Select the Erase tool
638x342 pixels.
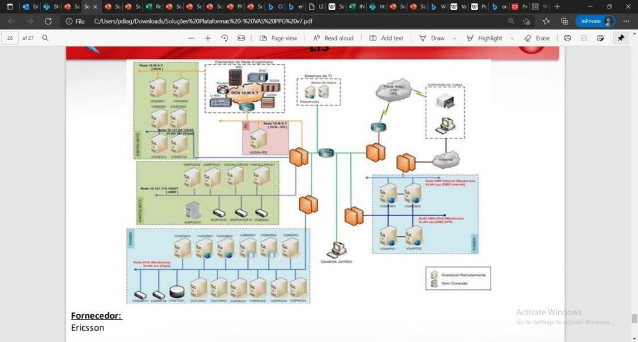click(x=537, y=38)
